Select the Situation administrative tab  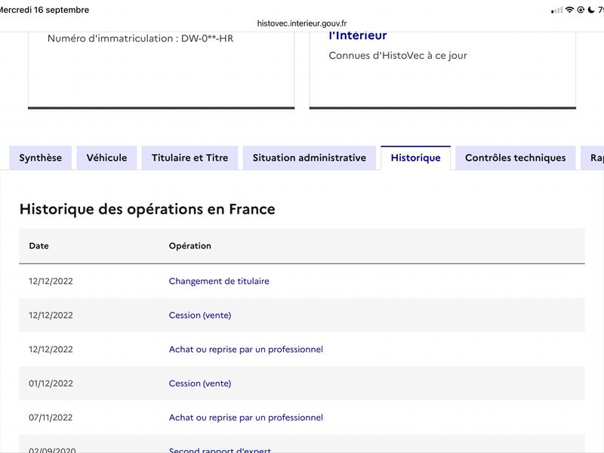point(310,158)
